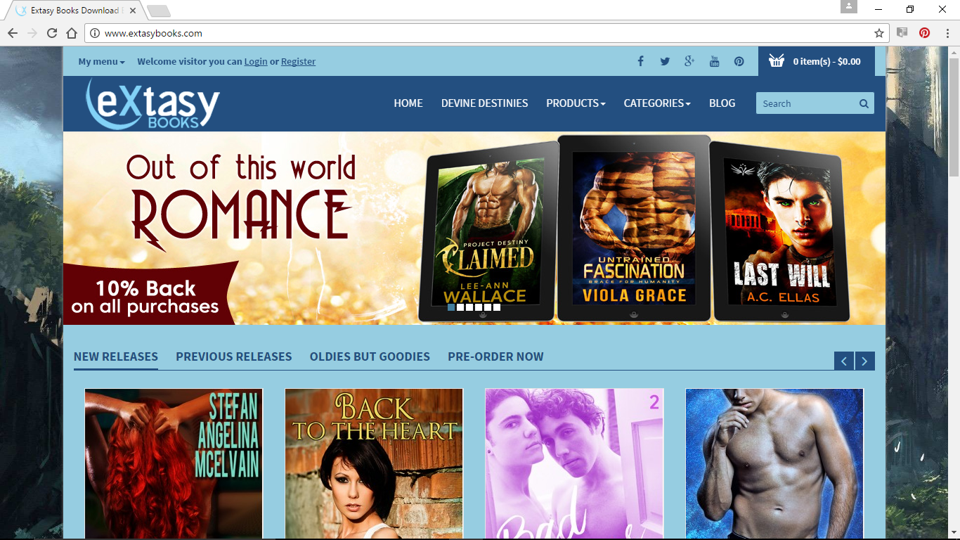Click the Login link
Screen dimensions: 960x540
[256, 61]
